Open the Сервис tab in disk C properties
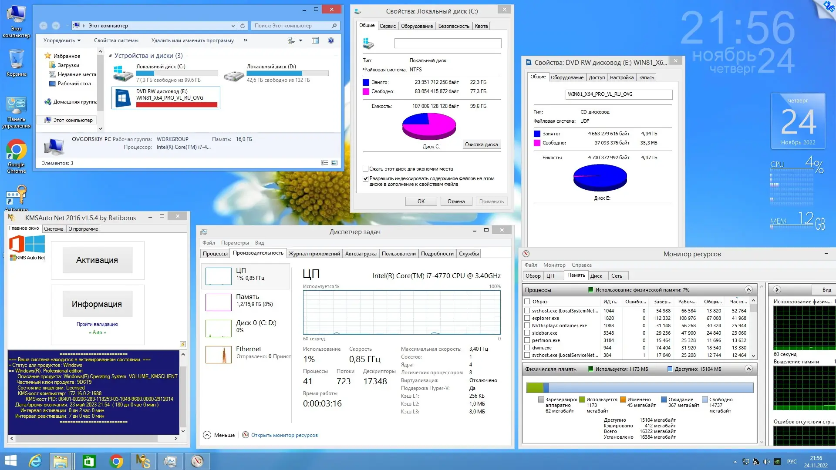Image resolution: width=836 pixels, height=470 pixels. pyautogui.click(x=388, y=26)
